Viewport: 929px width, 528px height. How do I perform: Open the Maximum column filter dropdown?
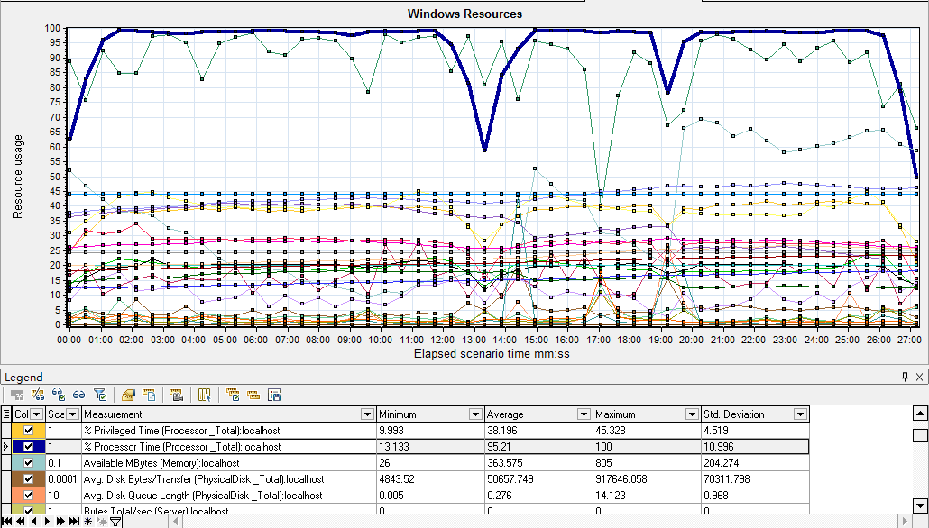(692, 414)
